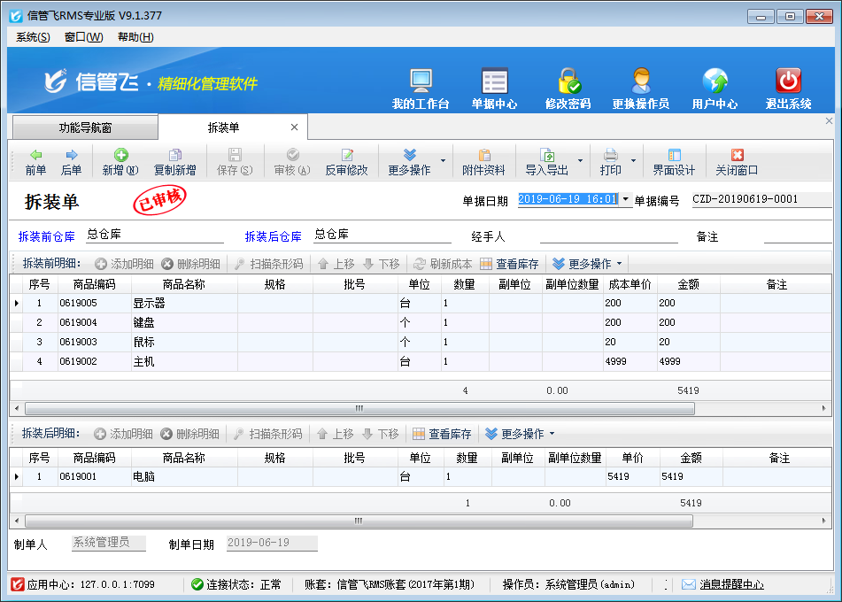
Task: Click 反审修改 toolbar button
Action: point(346,162)
